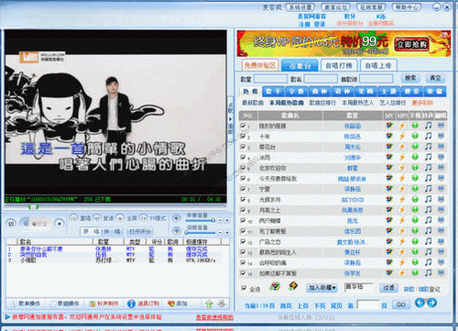Click the 歌星 search input field
Image resolution: width=458 pixels, height=331 pixels.
[270, 79]
